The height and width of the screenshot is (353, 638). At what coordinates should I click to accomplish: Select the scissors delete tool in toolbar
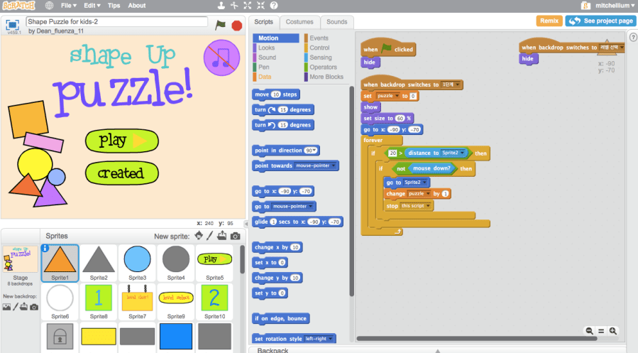233,6
